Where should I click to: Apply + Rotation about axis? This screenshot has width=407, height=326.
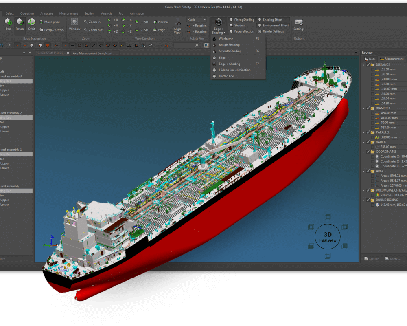[x=197, y=26]
